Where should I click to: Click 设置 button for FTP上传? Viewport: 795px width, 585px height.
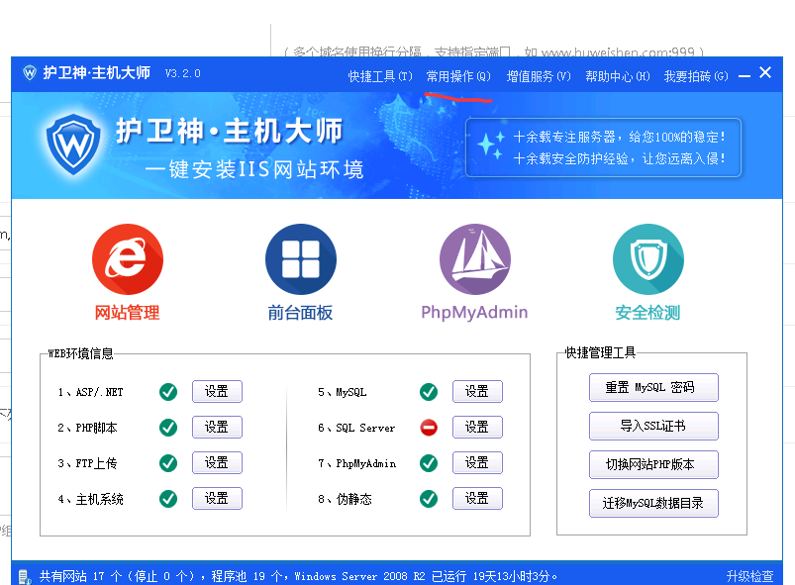click(217, 462)
